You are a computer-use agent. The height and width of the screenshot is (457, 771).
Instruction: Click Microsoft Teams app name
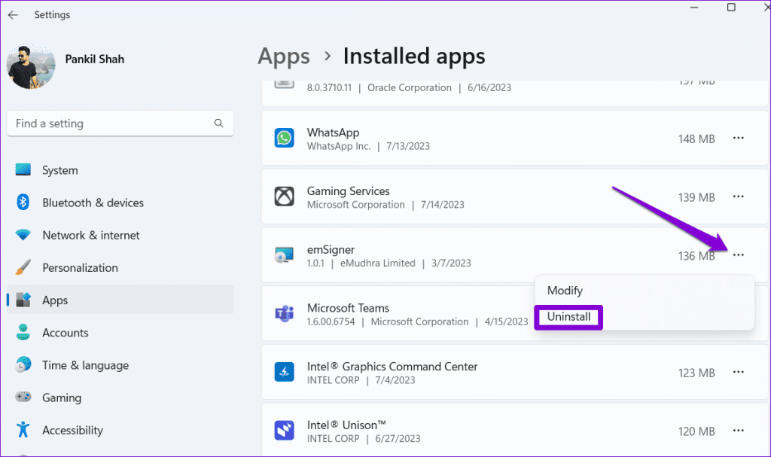348,308
